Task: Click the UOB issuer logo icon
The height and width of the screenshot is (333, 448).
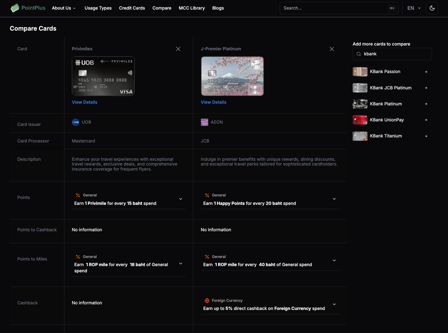Action: pos(75,122)
